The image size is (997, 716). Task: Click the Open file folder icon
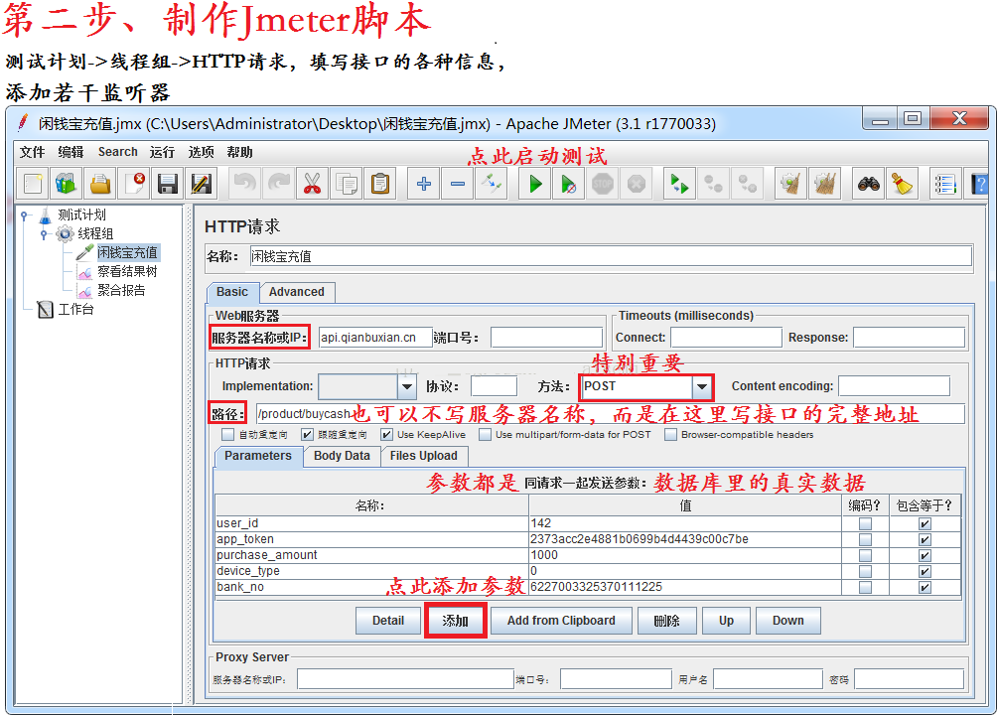point(100,184)
